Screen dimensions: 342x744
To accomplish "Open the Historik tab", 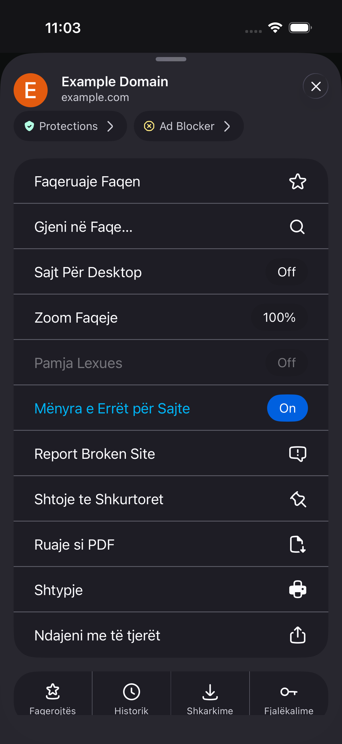I will coord(131,697).
